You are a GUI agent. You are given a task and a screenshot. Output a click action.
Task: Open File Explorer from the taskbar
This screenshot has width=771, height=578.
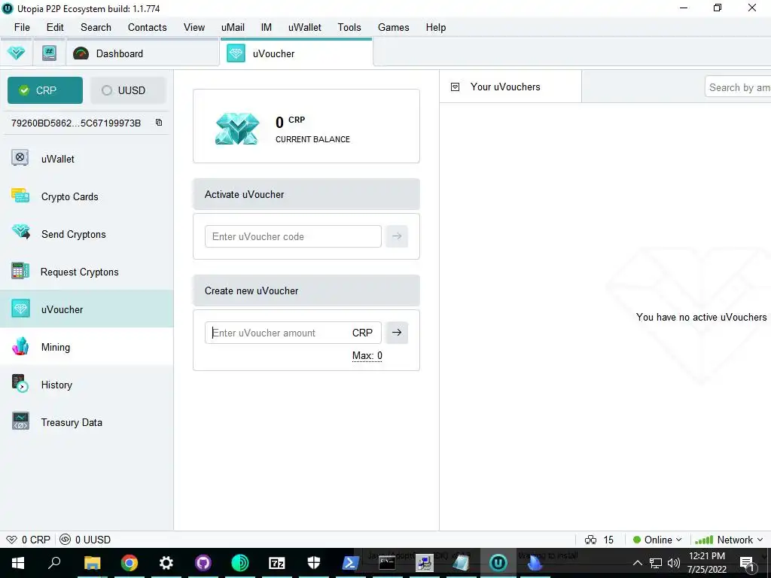point(93,563)
